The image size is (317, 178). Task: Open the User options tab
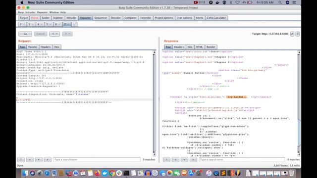(x=184, y=18)
